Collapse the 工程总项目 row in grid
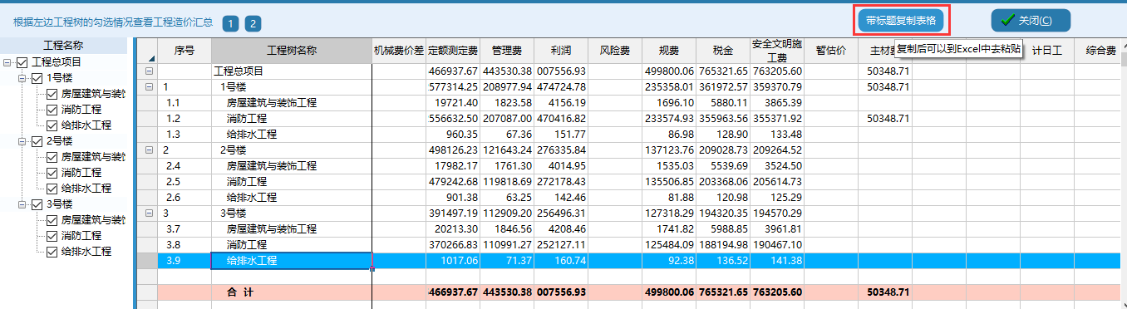 [150, 71]
